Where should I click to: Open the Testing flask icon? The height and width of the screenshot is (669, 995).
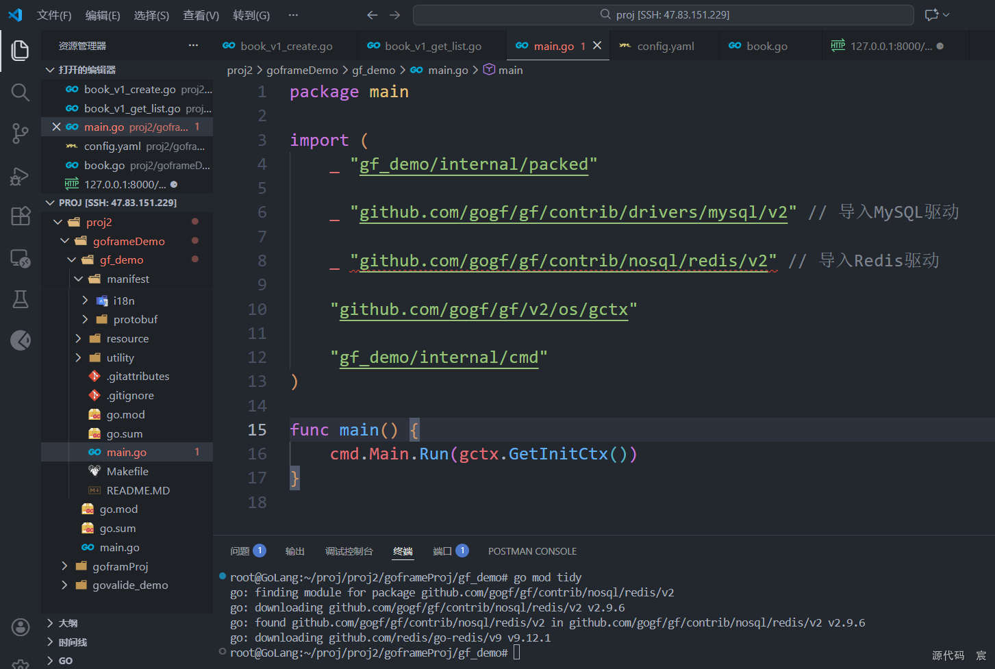[x=21, y=299]
